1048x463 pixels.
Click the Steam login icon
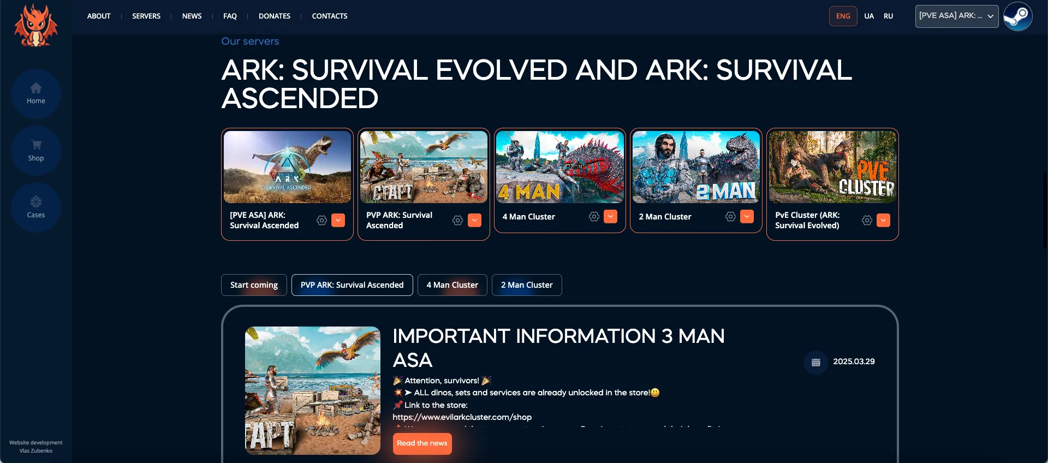point(1018,16)
